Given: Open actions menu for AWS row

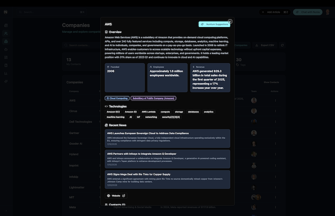Looking at the screenshot, I should pyautogui.click(x=276, y=100).
